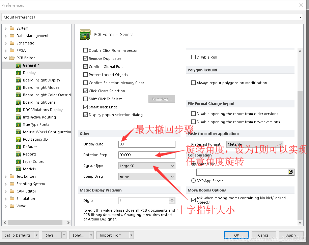Click the Mouse Wheel Configuration icon
Viewport: 309px width, 245px height.
point(19,132)
